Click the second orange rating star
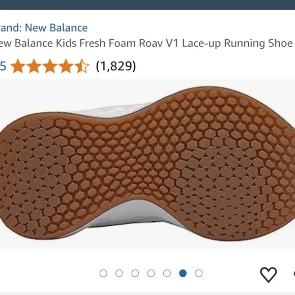Viewport: 295px width, 295px height. 34,66
